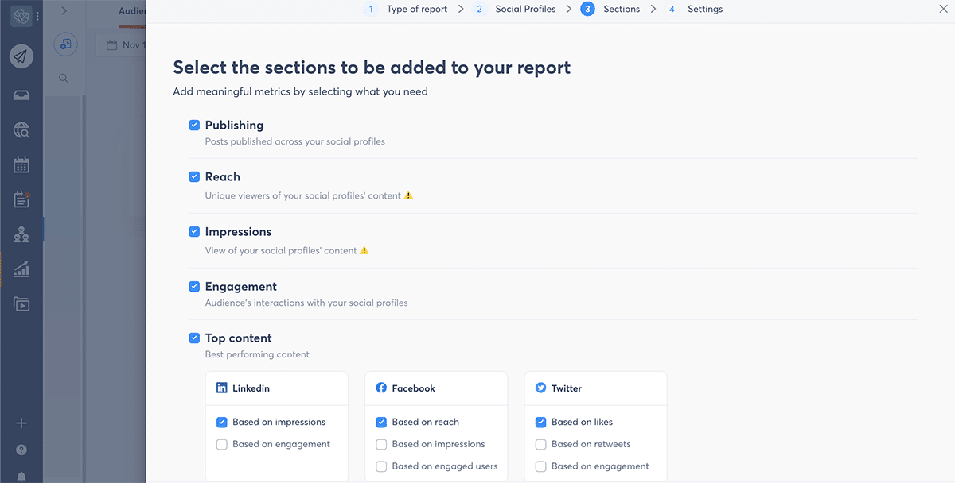The height and width of the screenshot is (483, 955).
Task: Open the globe search monitoring icon
Action: [x=21, y=130]
